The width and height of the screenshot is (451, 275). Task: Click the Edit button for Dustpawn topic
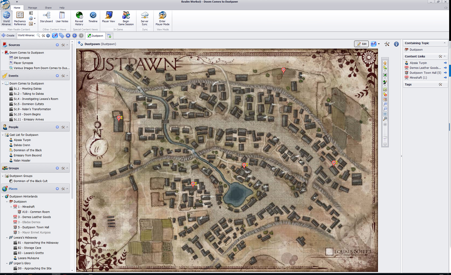click(361, 44)
